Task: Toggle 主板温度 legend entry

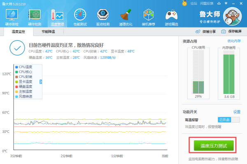Action: click(x=23, y=91)
